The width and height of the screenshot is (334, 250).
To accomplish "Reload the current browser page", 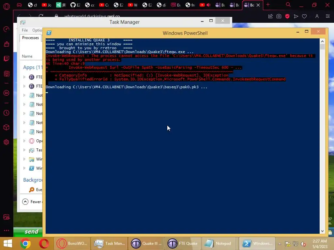I will pos(41,16).
